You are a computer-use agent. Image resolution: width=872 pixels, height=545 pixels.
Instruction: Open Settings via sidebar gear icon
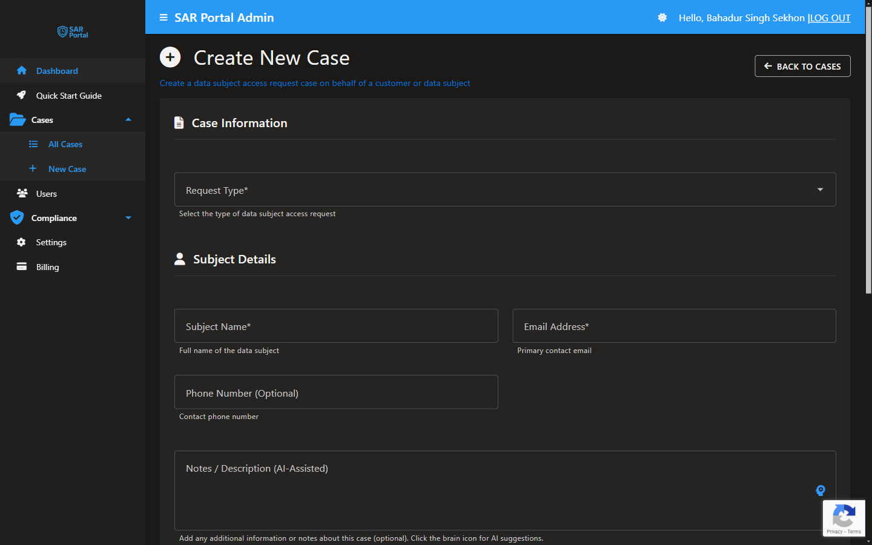21,242
